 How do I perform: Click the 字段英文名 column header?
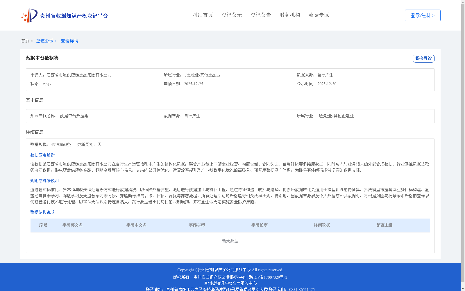73,225
